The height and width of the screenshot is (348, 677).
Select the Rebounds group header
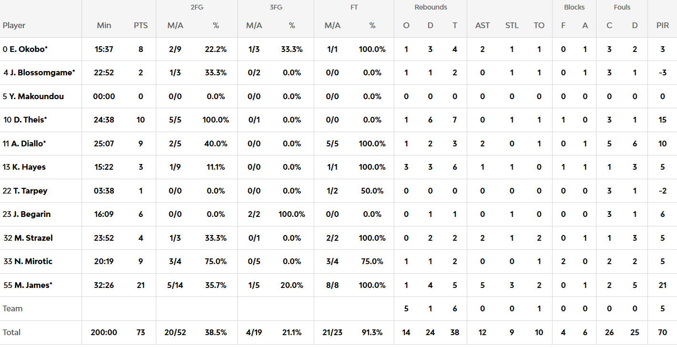pos(431,7)
